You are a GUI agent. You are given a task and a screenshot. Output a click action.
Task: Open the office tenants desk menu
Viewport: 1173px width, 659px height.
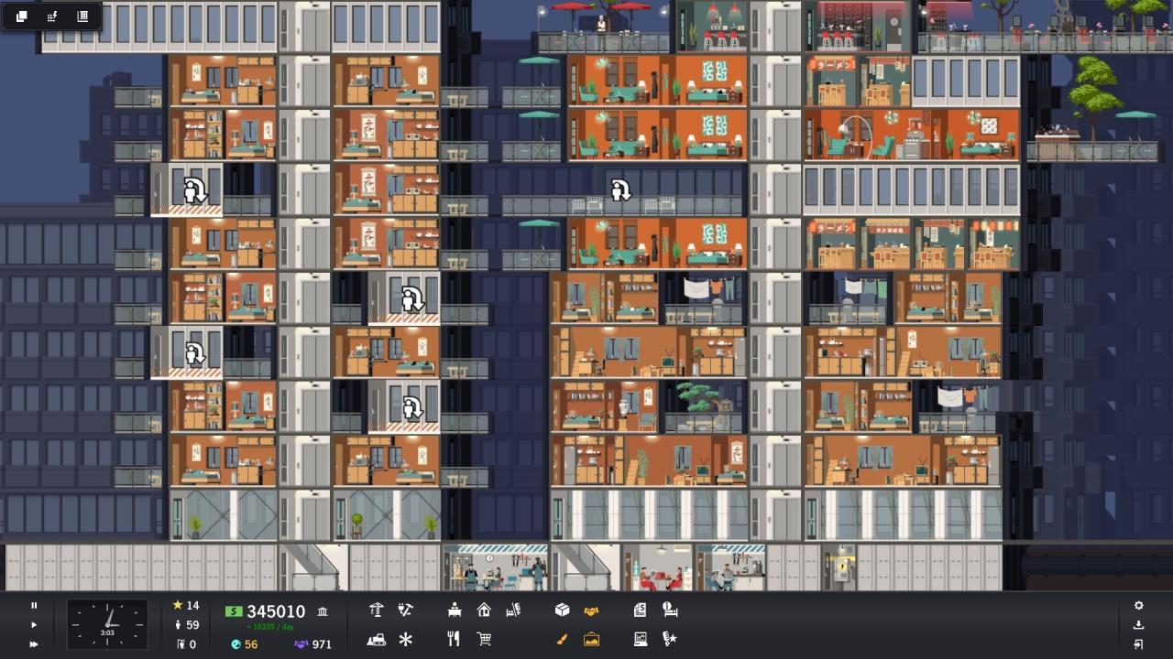454,609
